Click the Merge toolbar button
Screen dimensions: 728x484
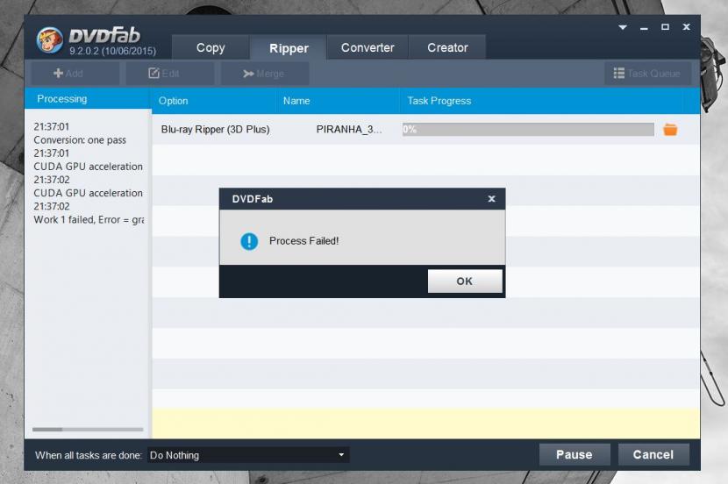coord(265,74)
